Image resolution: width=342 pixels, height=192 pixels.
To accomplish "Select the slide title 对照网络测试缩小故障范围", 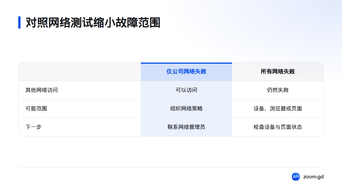I will coord(93,22).
